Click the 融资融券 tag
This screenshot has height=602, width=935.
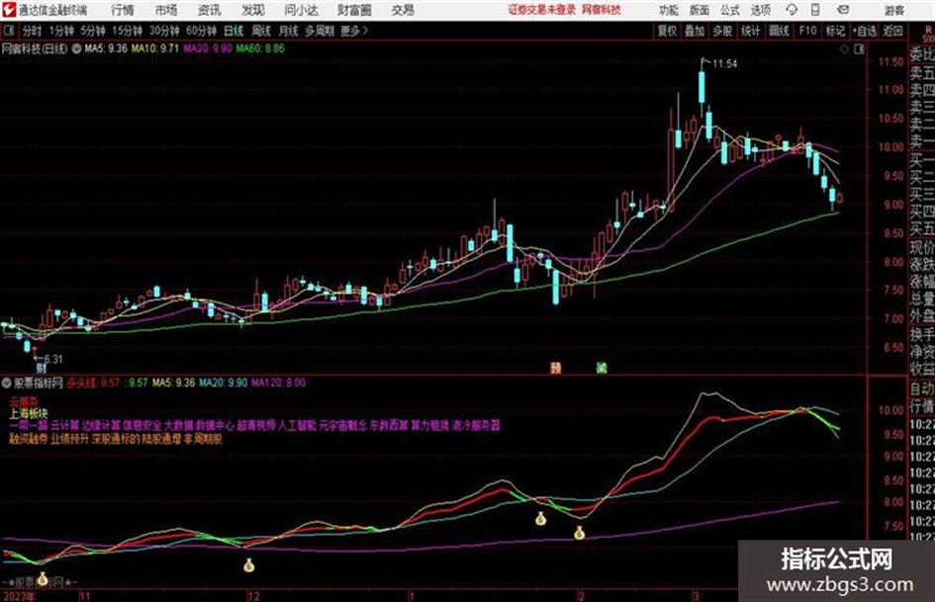(28, 439)
